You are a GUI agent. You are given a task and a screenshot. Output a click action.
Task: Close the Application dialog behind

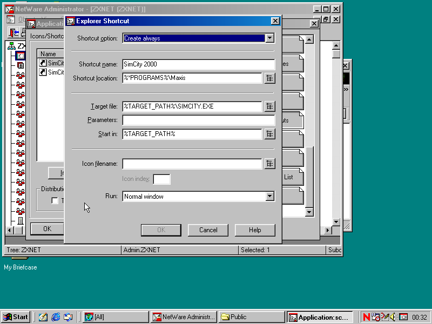click(314, 24)
